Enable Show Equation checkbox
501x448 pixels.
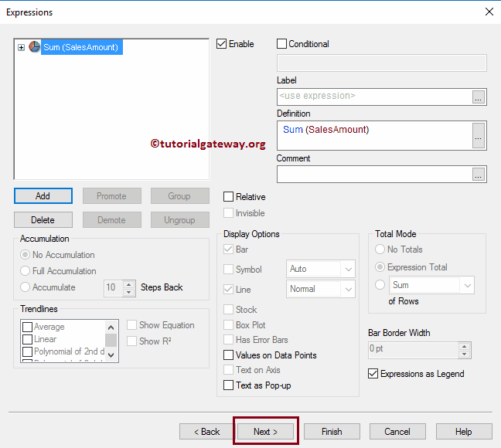pyautogui.click(x=131, y=325)
